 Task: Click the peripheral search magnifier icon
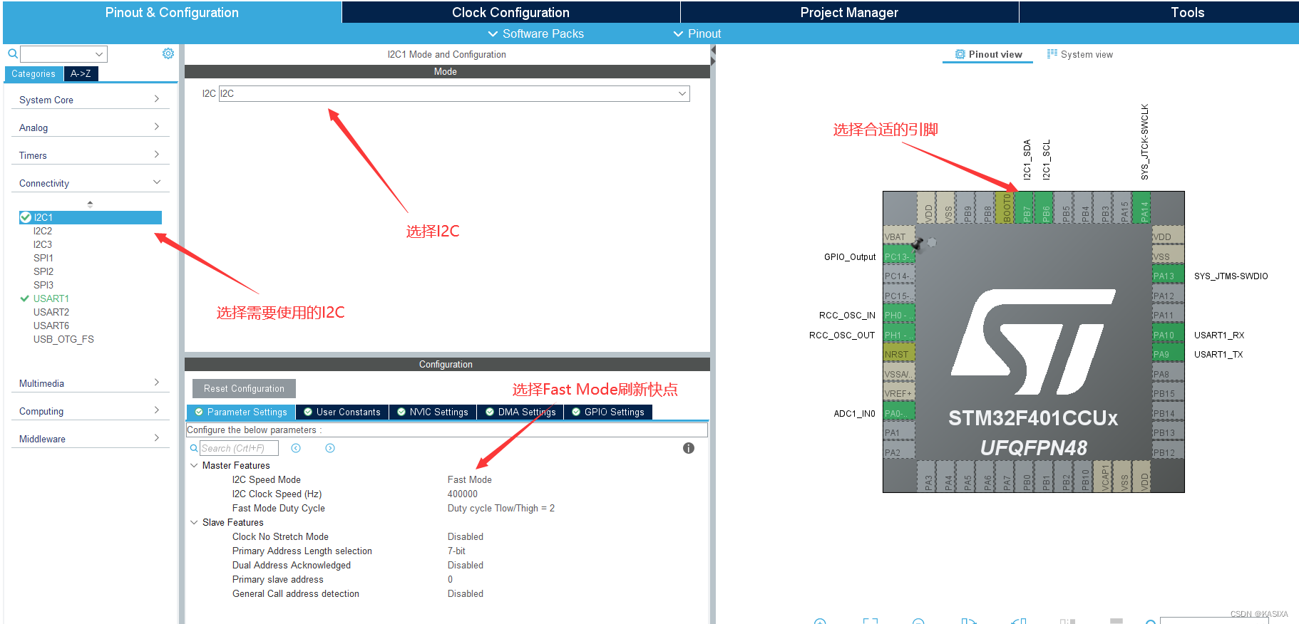coord(13,53)
